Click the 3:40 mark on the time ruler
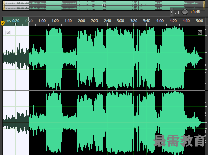208x155 pixels. pyautogui.click(x=147, y=21)
